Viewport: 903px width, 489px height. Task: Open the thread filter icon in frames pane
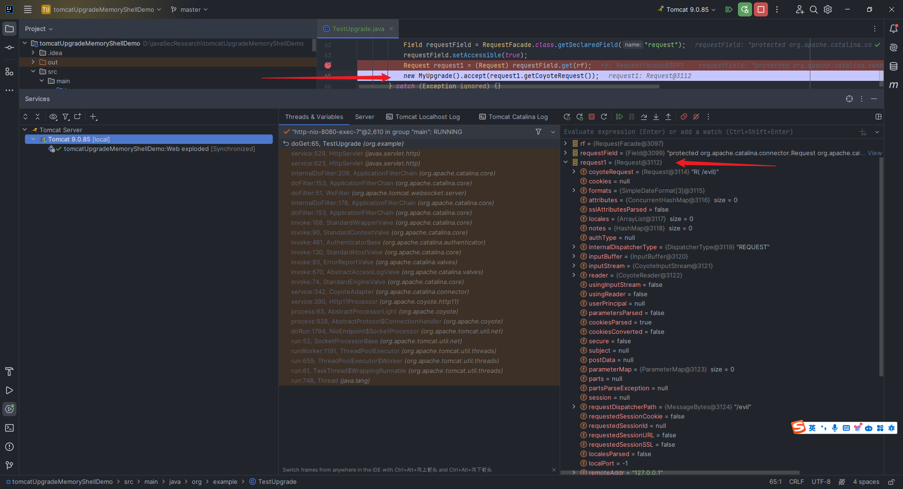[539, 132]
